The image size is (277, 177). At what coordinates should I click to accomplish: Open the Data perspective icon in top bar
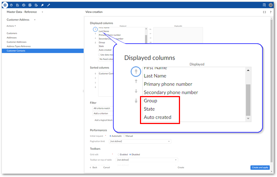pyautogui.click(x=5, y=5)
